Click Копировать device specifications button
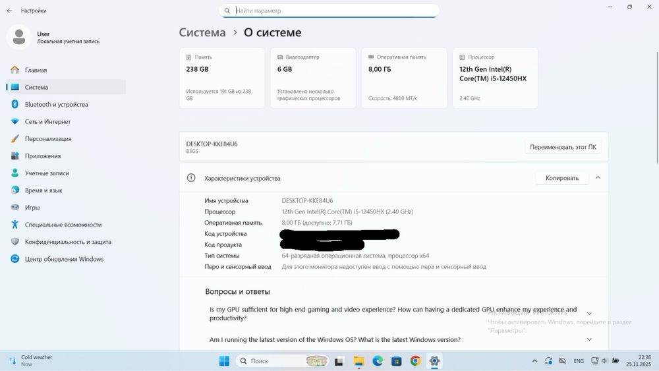The image size is (659, 371). coord(562,178)
